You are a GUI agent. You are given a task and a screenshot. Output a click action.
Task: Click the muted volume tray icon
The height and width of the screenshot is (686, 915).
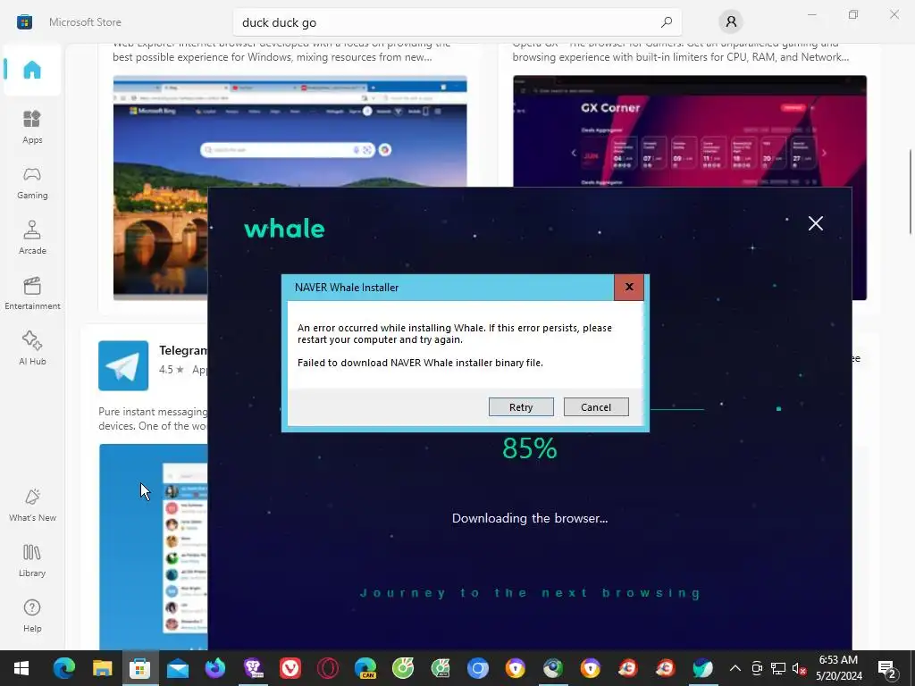click(x=799, y=668)
